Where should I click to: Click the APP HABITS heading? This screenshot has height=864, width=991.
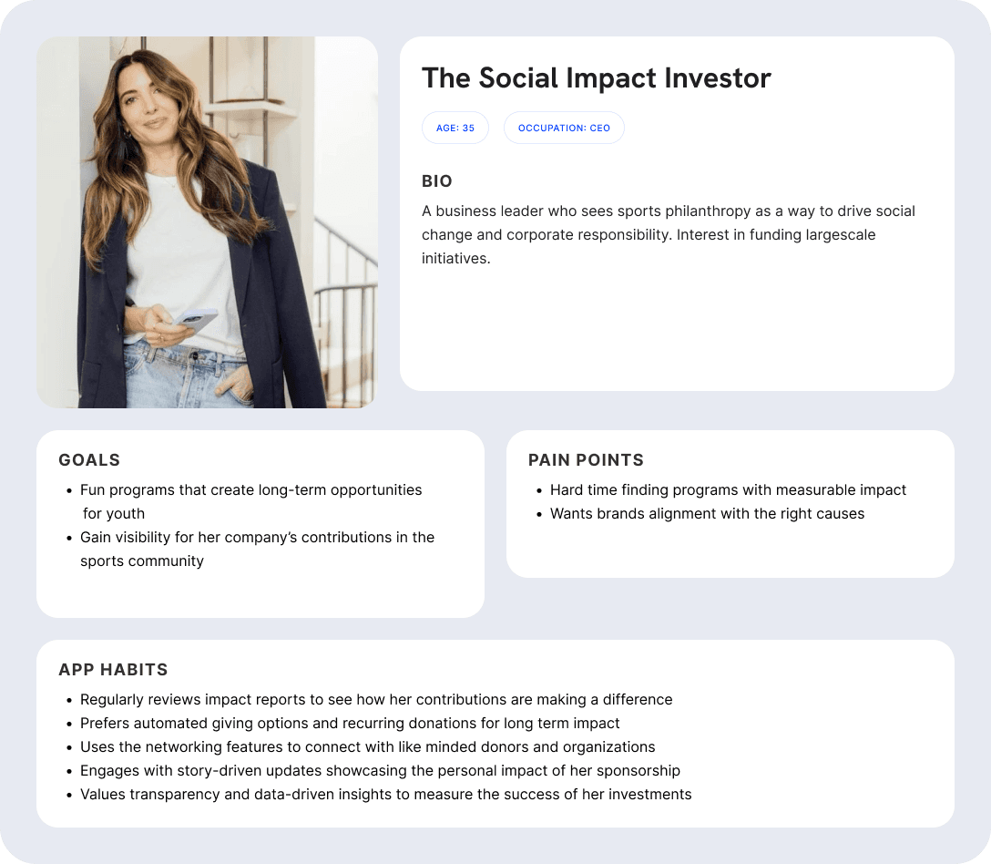[113, 670]
